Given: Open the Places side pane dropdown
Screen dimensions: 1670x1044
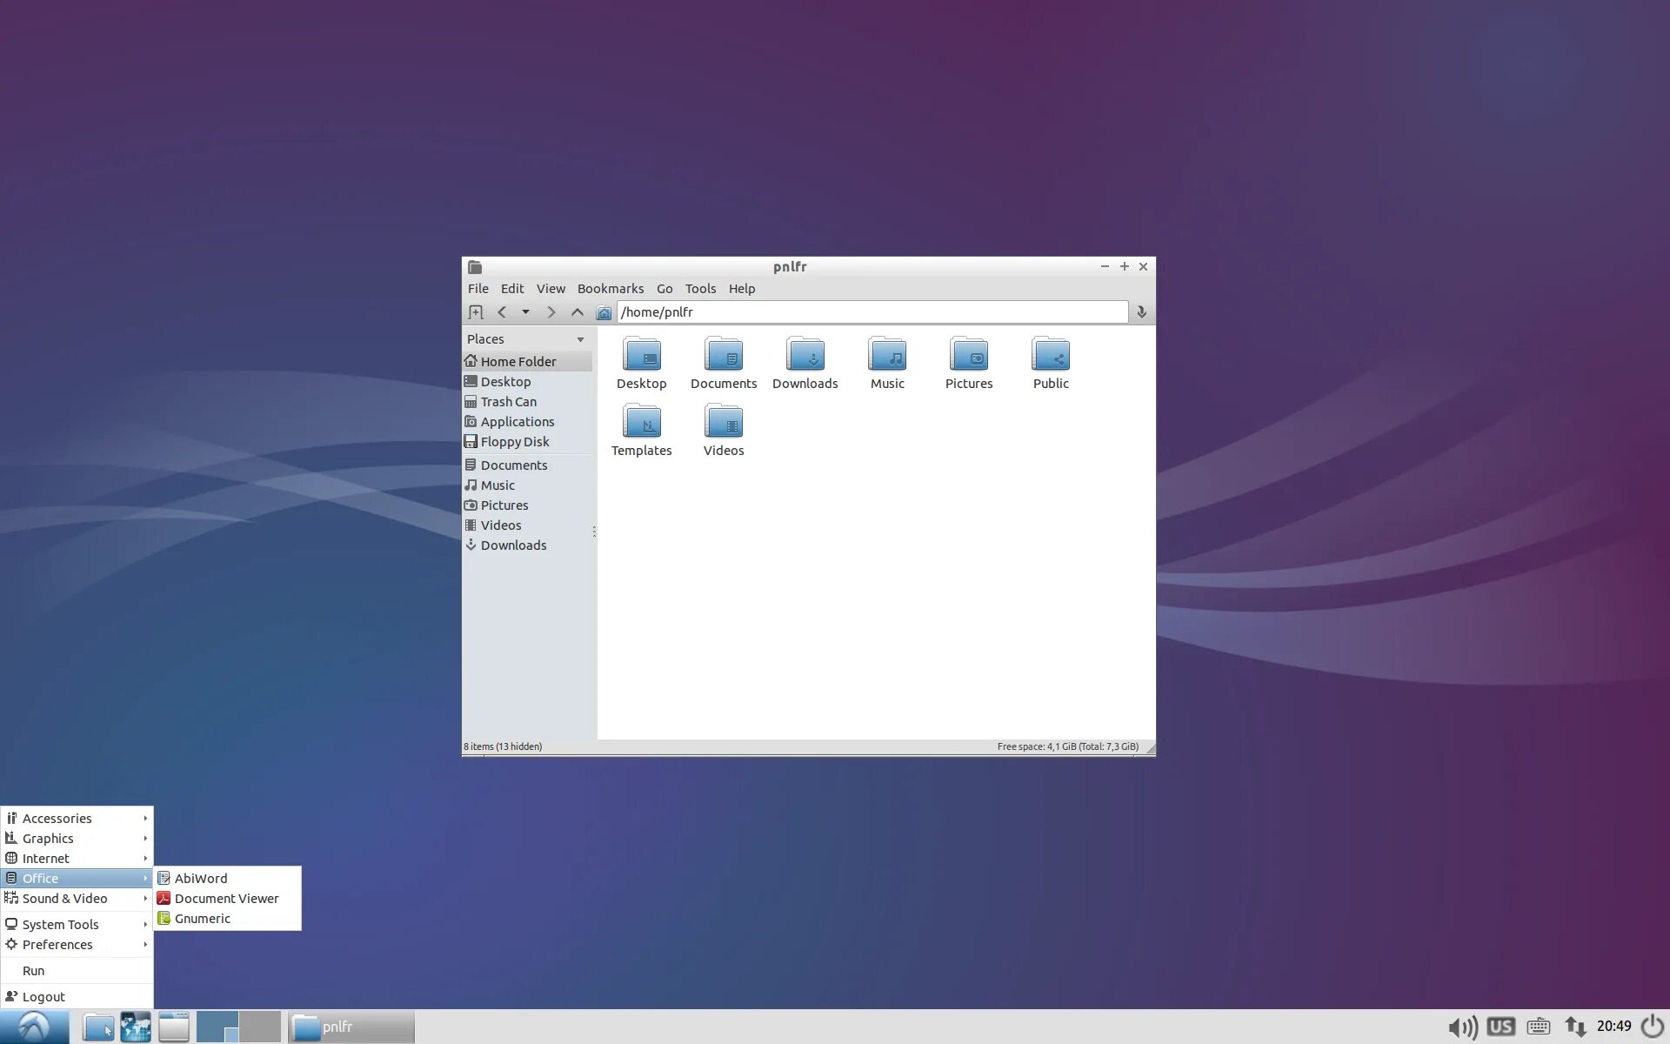Looking at the screenshot, I should pyautogui.click(x=580, y=339).
